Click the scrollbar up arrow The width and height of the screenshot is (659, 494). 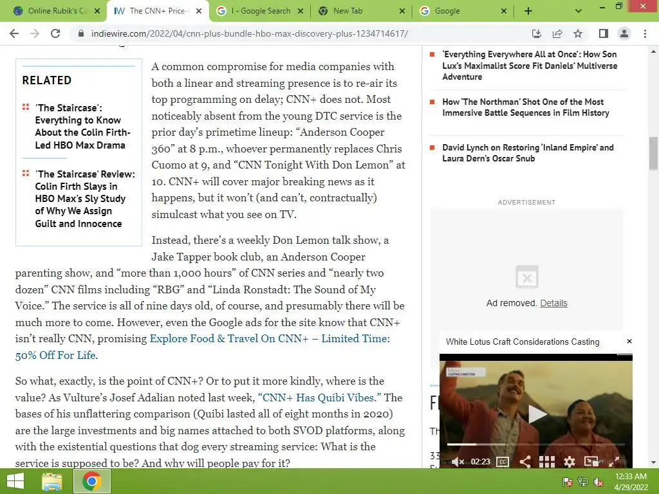[x=653, y=52]
